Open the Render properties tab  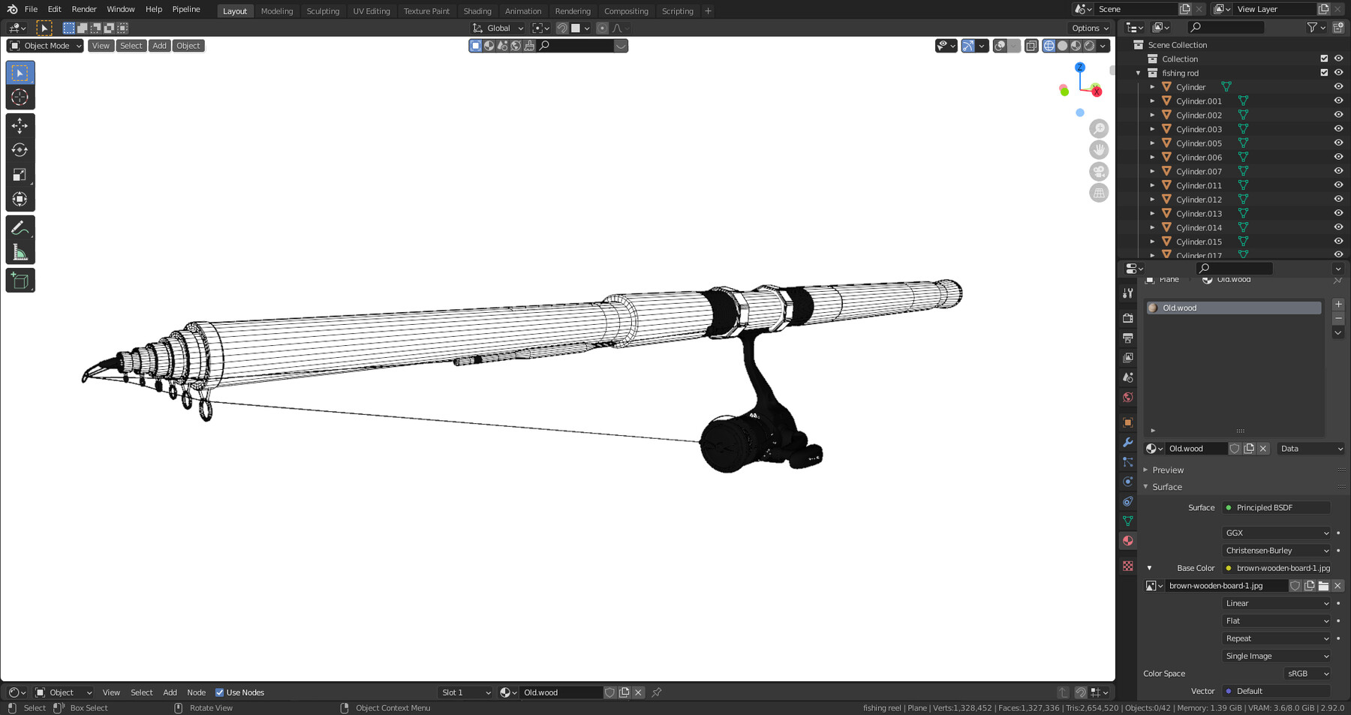(x=1128, y=318)
